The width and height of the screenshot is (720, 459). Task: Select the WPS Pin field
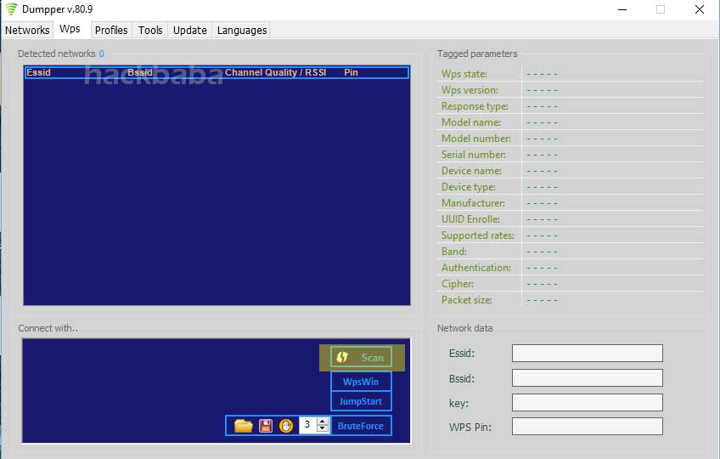[x=588, y=427]
